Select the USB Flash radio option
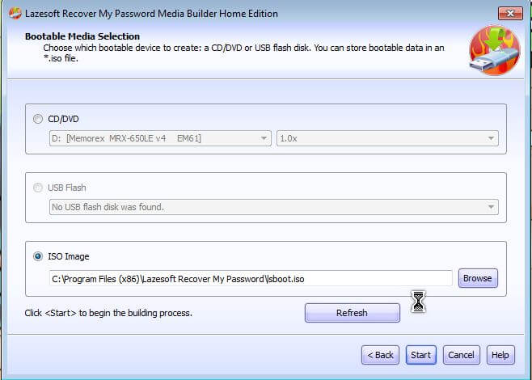This screenshot has width=532, height=380. [x=38, y=188]
